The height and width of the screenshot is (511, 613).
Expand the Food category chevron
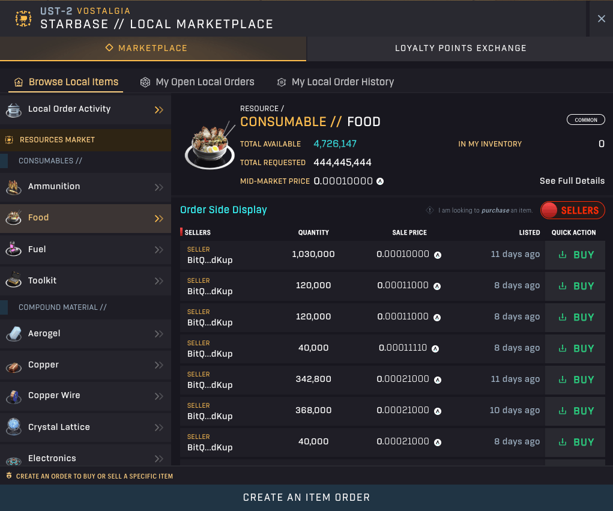tap(159, 219)
